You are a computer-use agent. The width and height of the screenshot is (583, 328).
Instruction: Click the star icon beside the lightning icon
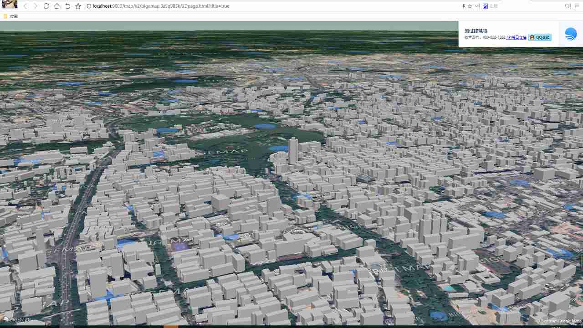tap(470, 6)
